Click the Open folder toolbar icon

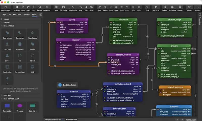click(x=28, y=8)
